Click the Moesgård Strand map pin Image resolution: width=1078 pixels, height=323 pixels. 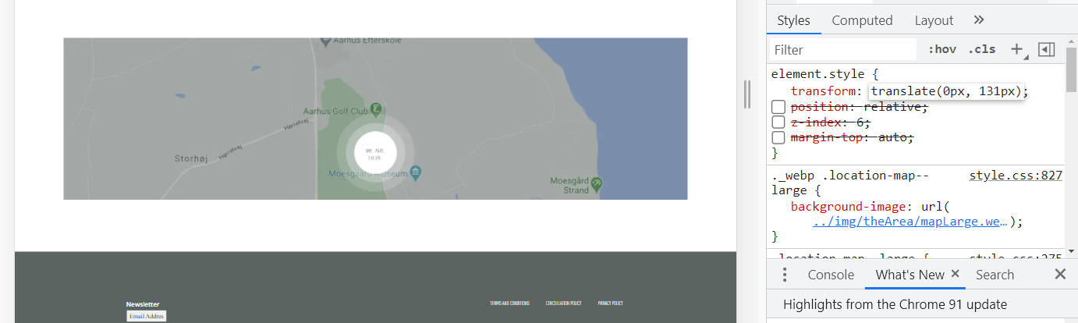click(x=598, y=183)
